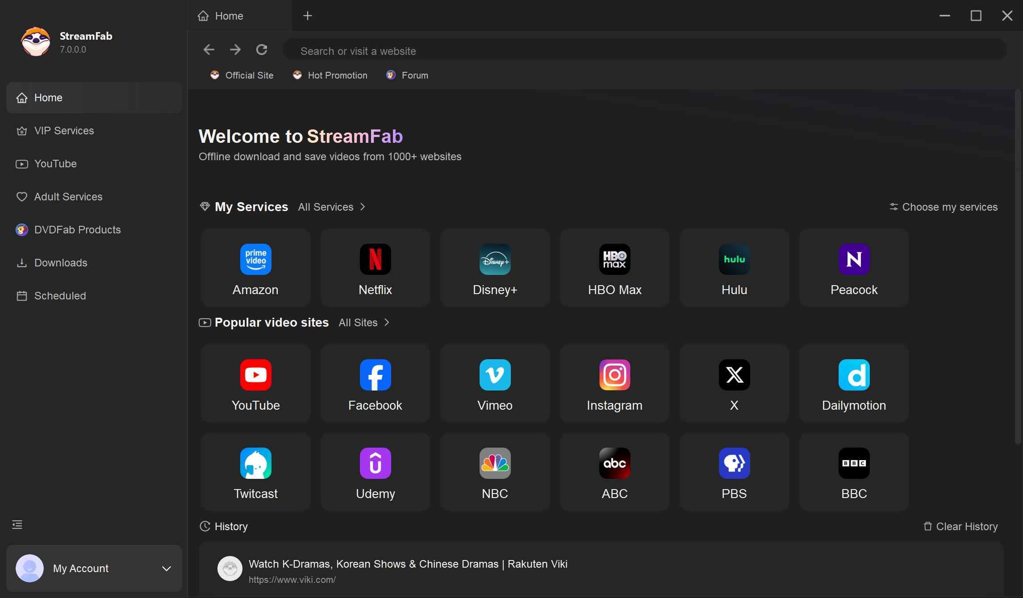The width and height of the screenshot is (1023, 598).
Task: Open the YouTube downloader section in sidebar
Action: click(56, 163)
